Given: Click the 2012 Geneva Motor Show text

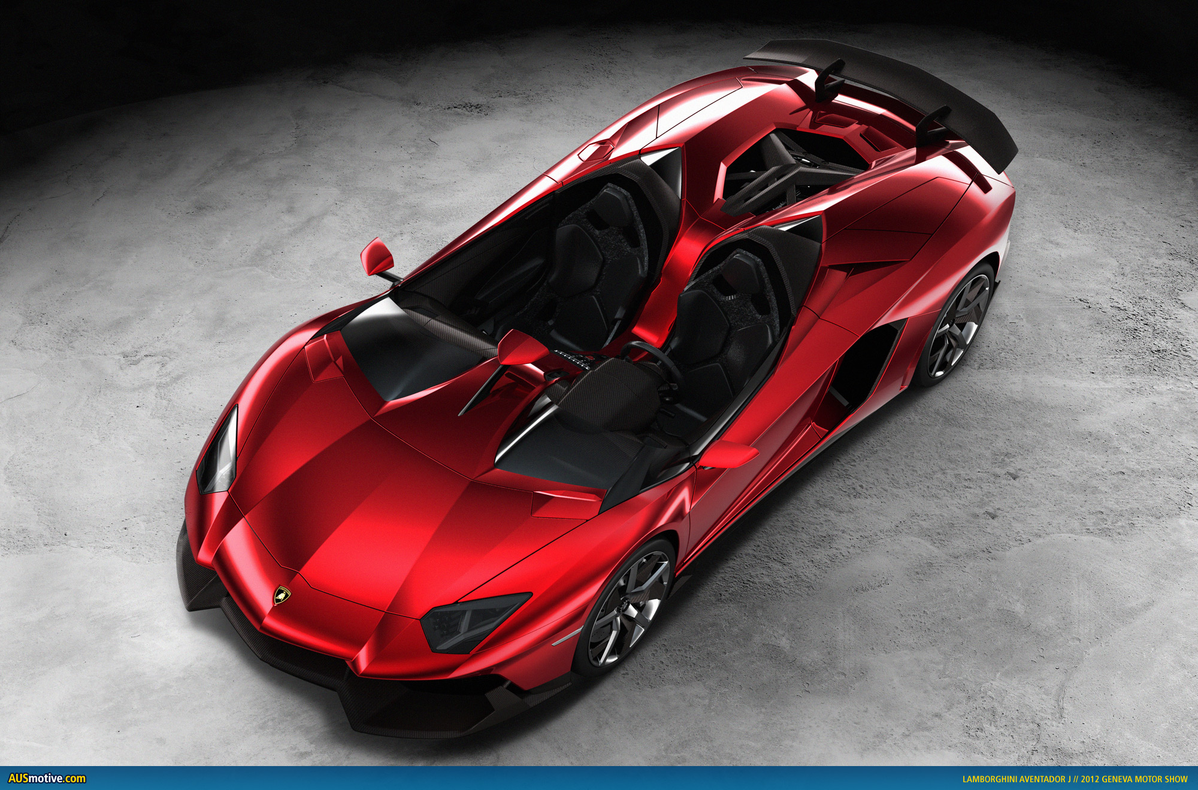Looking at the screenshot, I should point(1135,779).
